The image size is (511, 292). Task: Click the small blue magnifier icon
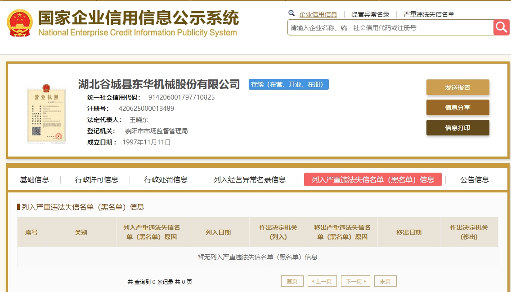pyautogui.click(x=291, y=13)
